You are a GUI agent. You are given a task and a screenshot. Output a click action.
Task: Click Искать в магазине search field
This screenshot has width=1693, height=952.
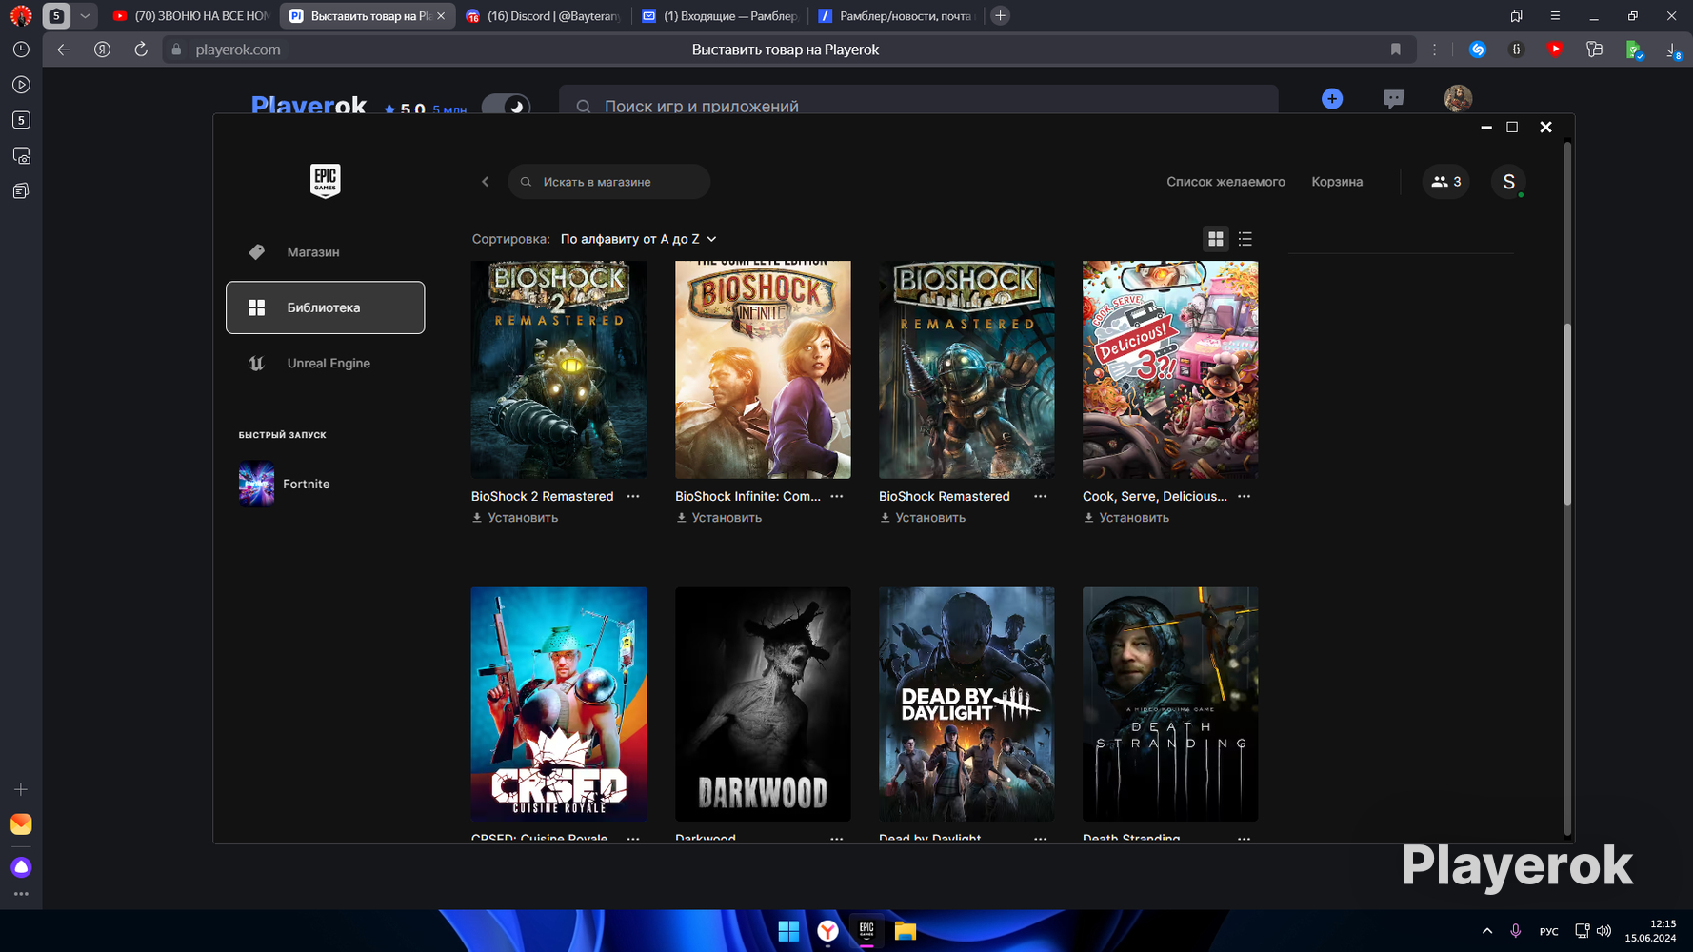tap(609, 182)
